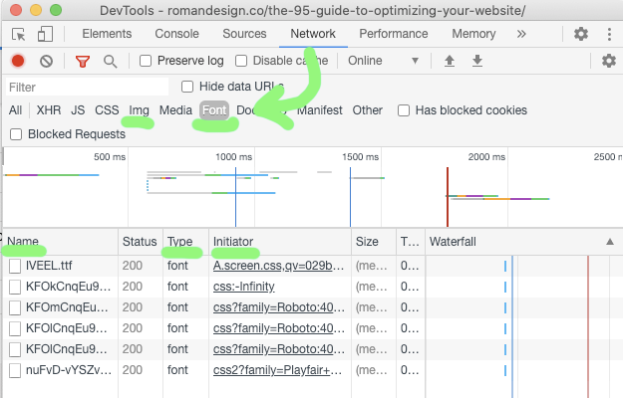Select the nuFvD-vYSZv font request
The image size is (623, 398).
pos(69,370)
